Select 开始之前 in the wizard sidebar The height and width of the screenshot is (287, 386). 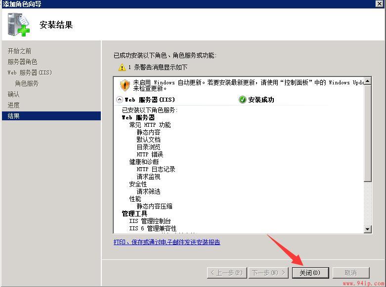click(x=19, y=51)
